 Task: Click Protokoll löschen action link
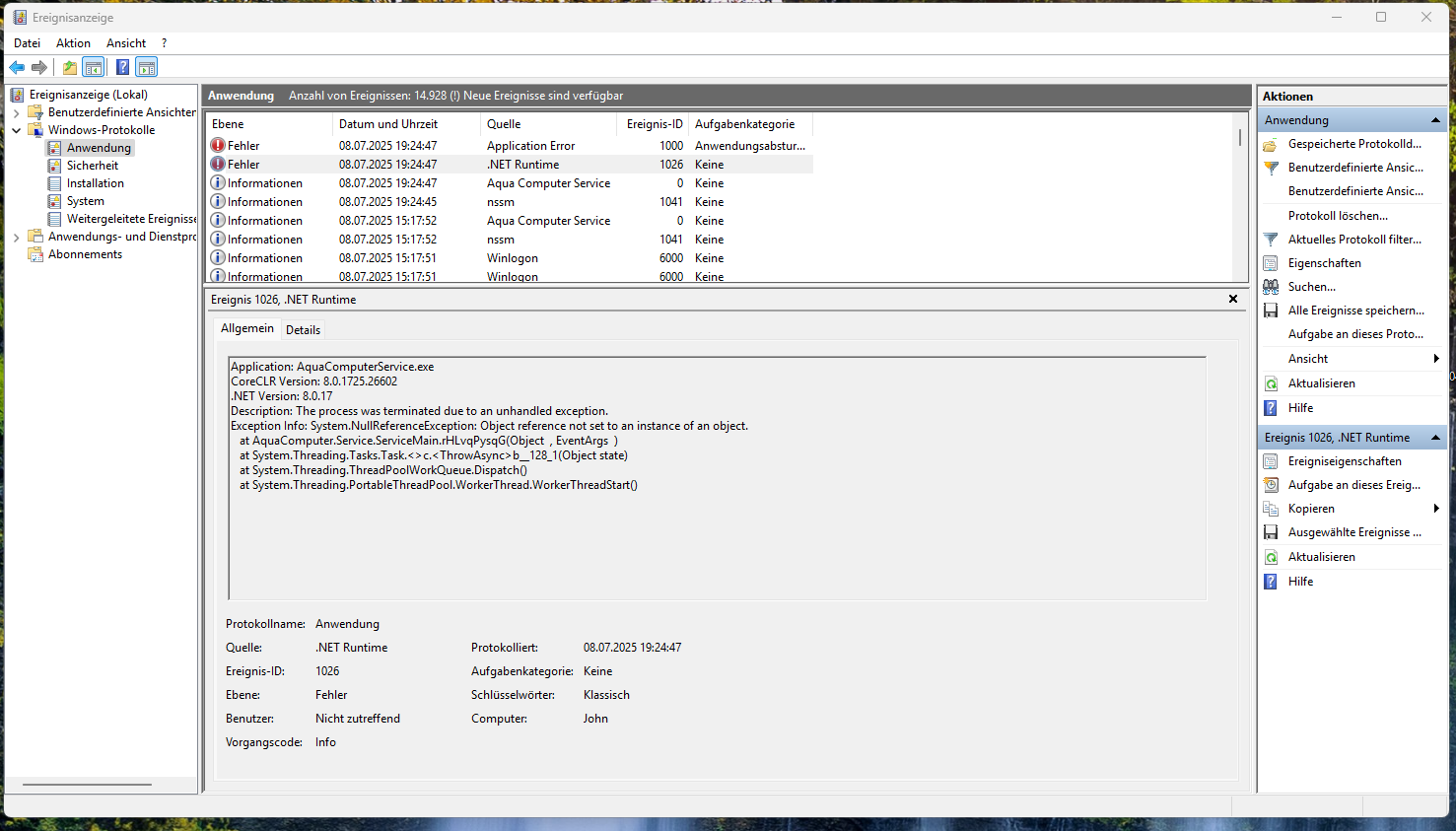1337,216
